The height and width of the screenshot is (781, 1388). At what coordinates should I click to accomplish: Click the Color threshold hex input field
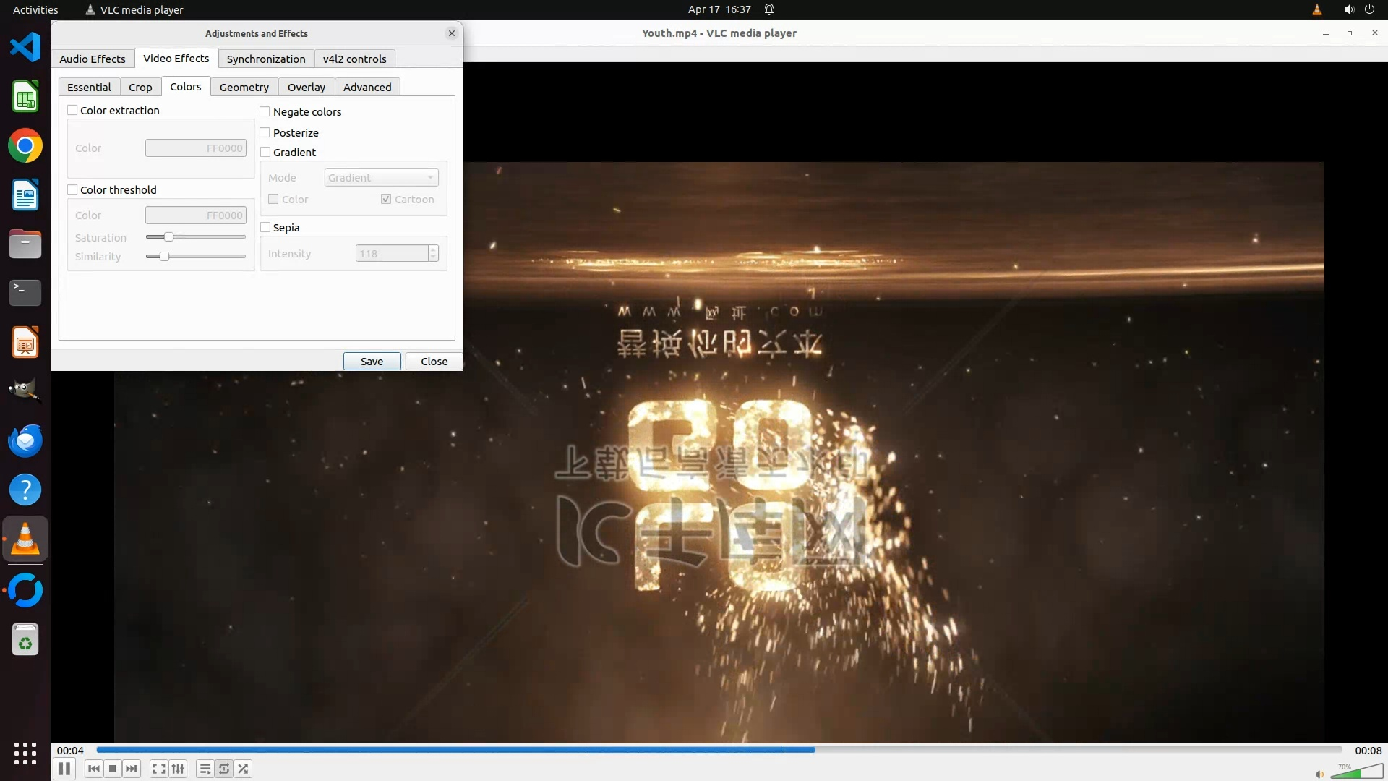(195, 215)
